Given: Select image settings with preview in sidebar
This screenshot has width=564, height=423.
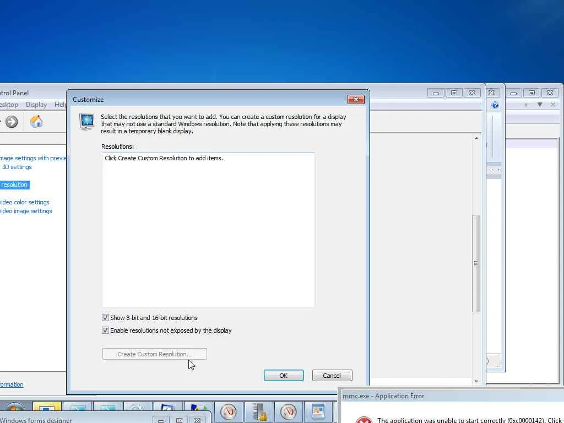Looking at the screenshot, I should [x=33, y=158].
